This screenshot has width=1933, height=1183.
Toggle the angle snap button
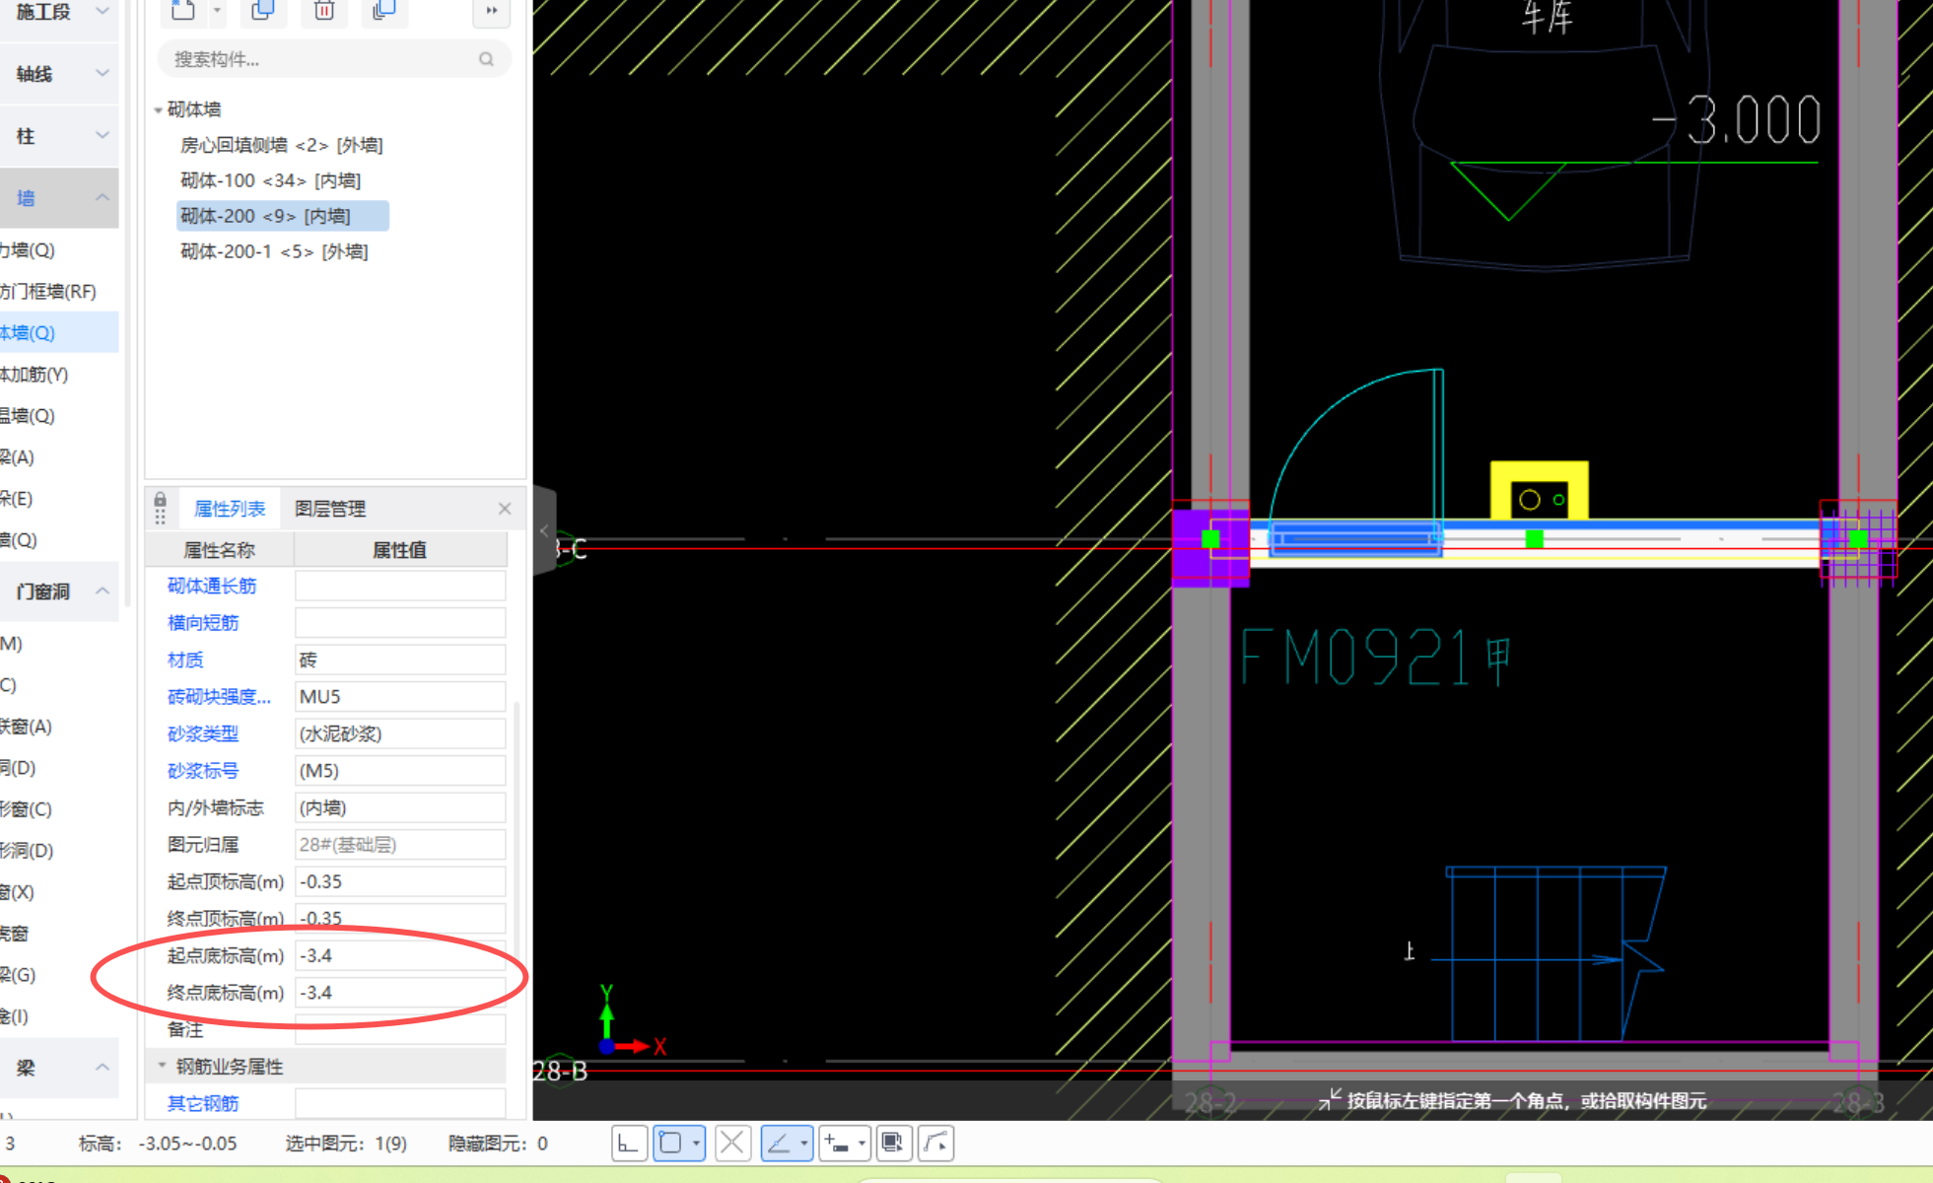click(779, 1144)
